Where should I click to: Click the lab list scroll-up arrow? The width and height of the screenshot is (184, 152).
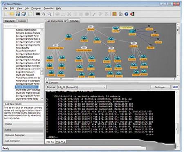coord(42,30)
